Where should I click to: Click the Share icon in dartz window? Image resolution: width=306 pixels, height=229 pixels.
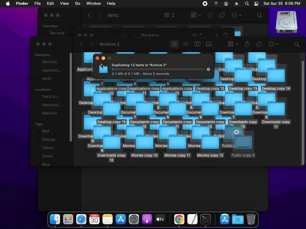click(x=210, y=15)
